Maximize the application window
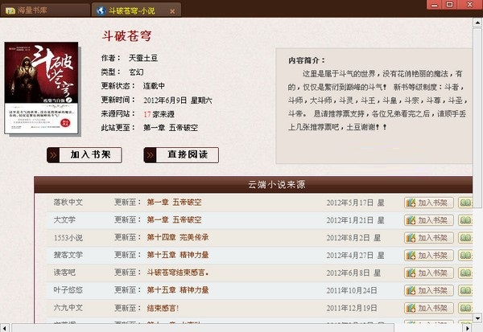 (x=449, y=5)
